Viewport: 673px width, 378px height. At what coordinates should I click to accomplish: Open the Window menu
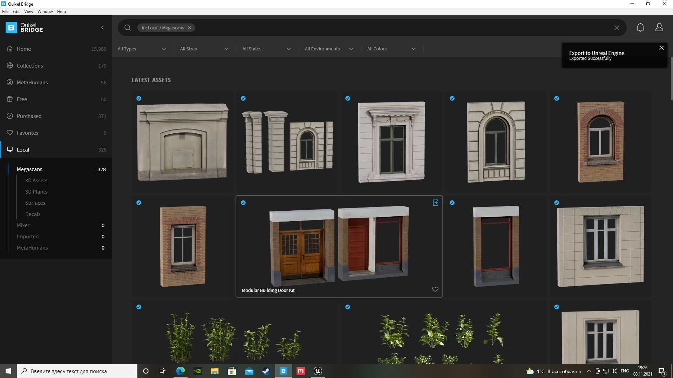45,12
